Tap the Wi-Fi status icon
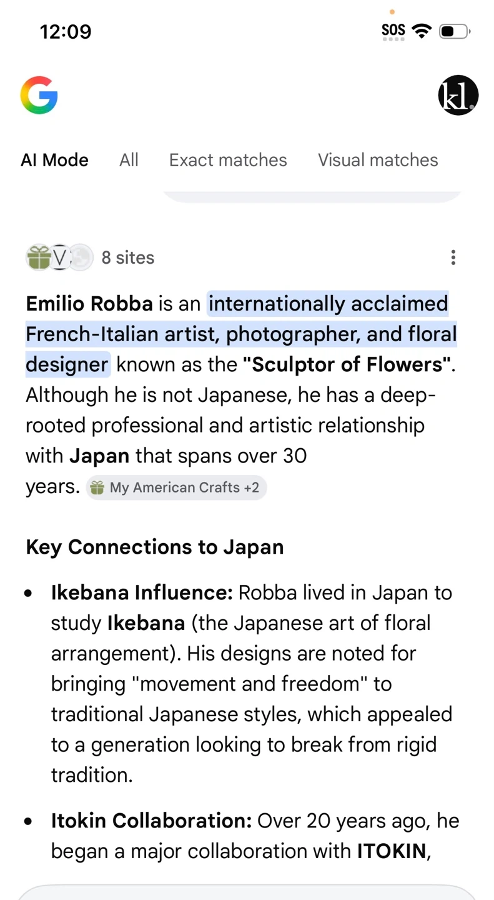 423,31
